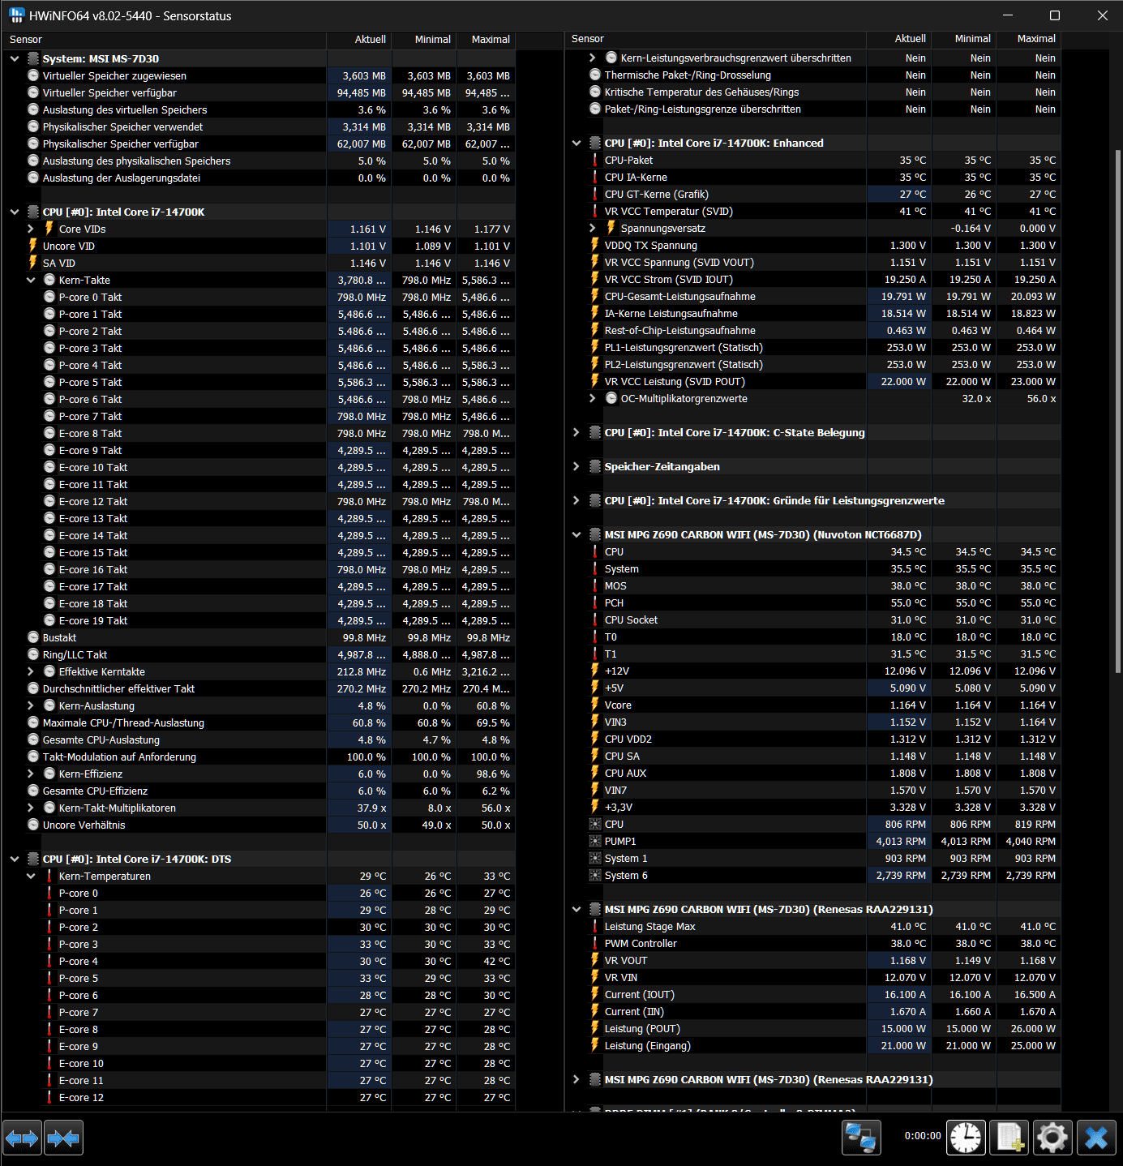The width and height of the screenshot is (1123, 1166).
Task: Select the Leistung Stage Max row
Action: click(814, 926)
